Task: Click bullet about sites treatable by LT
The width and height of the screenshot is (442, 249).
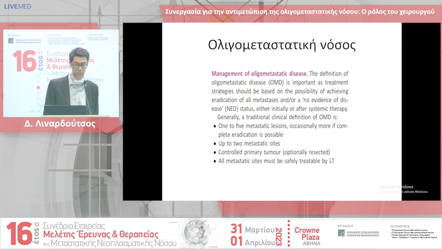Action: (276, 161)
